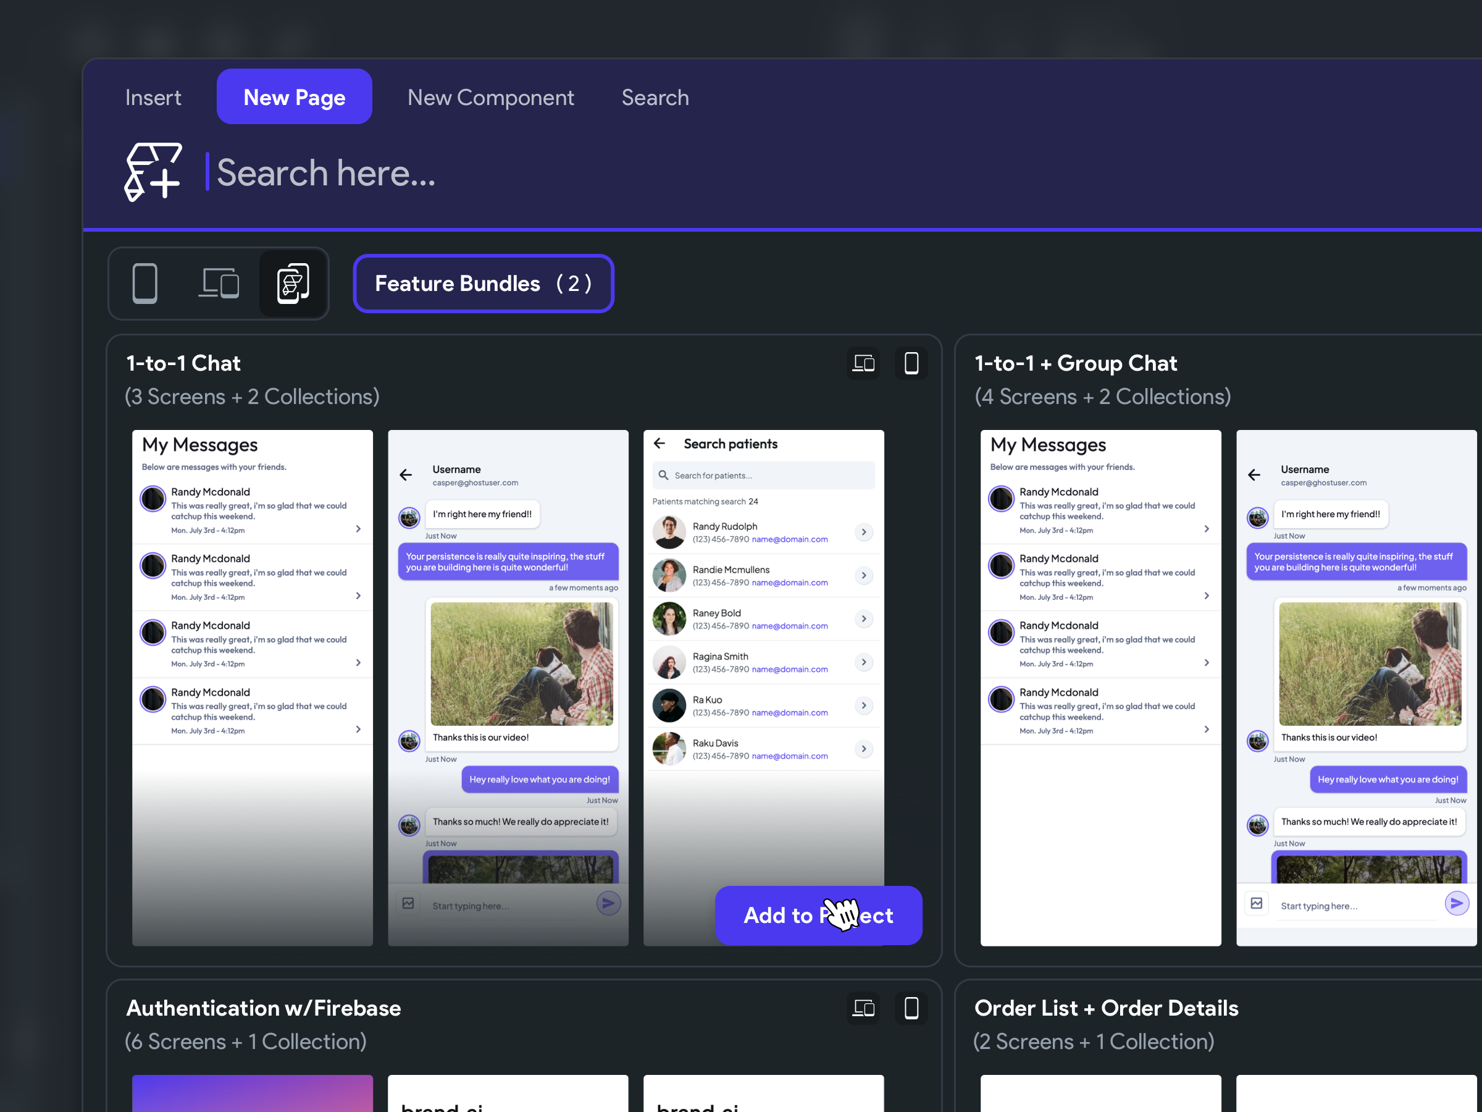Switch to the New Component tab
This screenshot has width=1482, height=1112.
[490, 96]
